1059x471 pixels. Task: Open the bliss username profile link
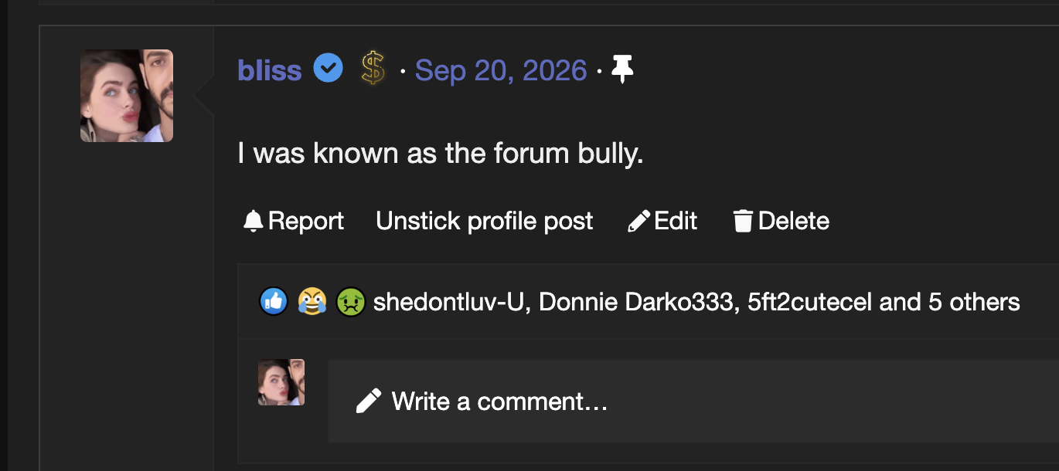coord(269,70)
